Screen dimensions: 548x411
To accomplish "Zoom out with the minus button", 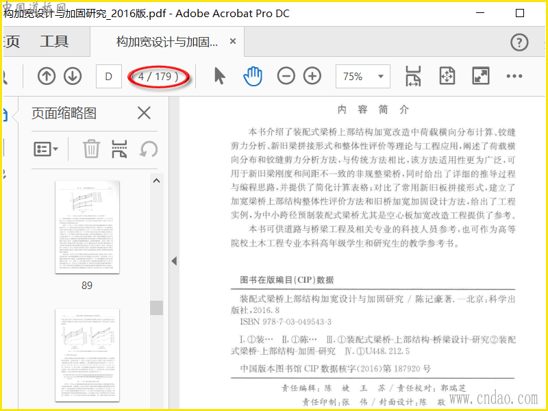I will pos(286,76).
